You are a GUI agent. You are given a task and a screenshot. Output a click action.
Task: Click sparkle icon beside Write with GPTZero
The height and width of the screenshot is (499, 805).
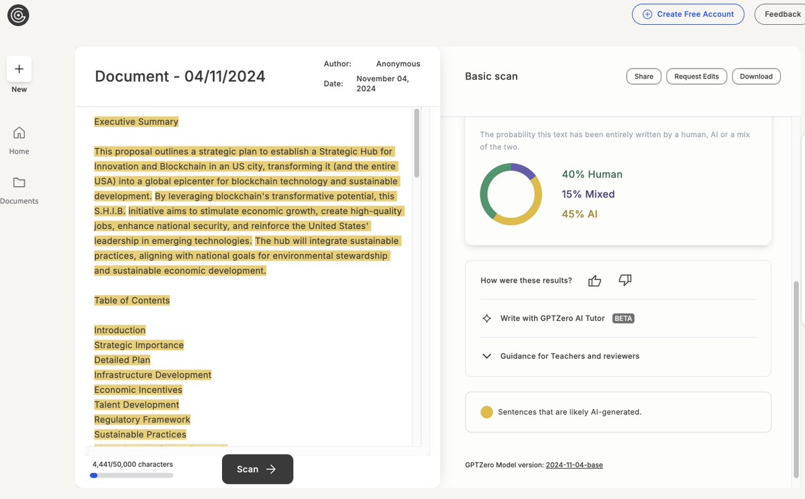[x=487, y=318]
